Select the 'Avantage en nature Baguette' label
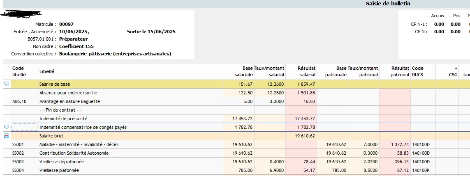Viewport: 470px width, 176px height. click(69, 102)
